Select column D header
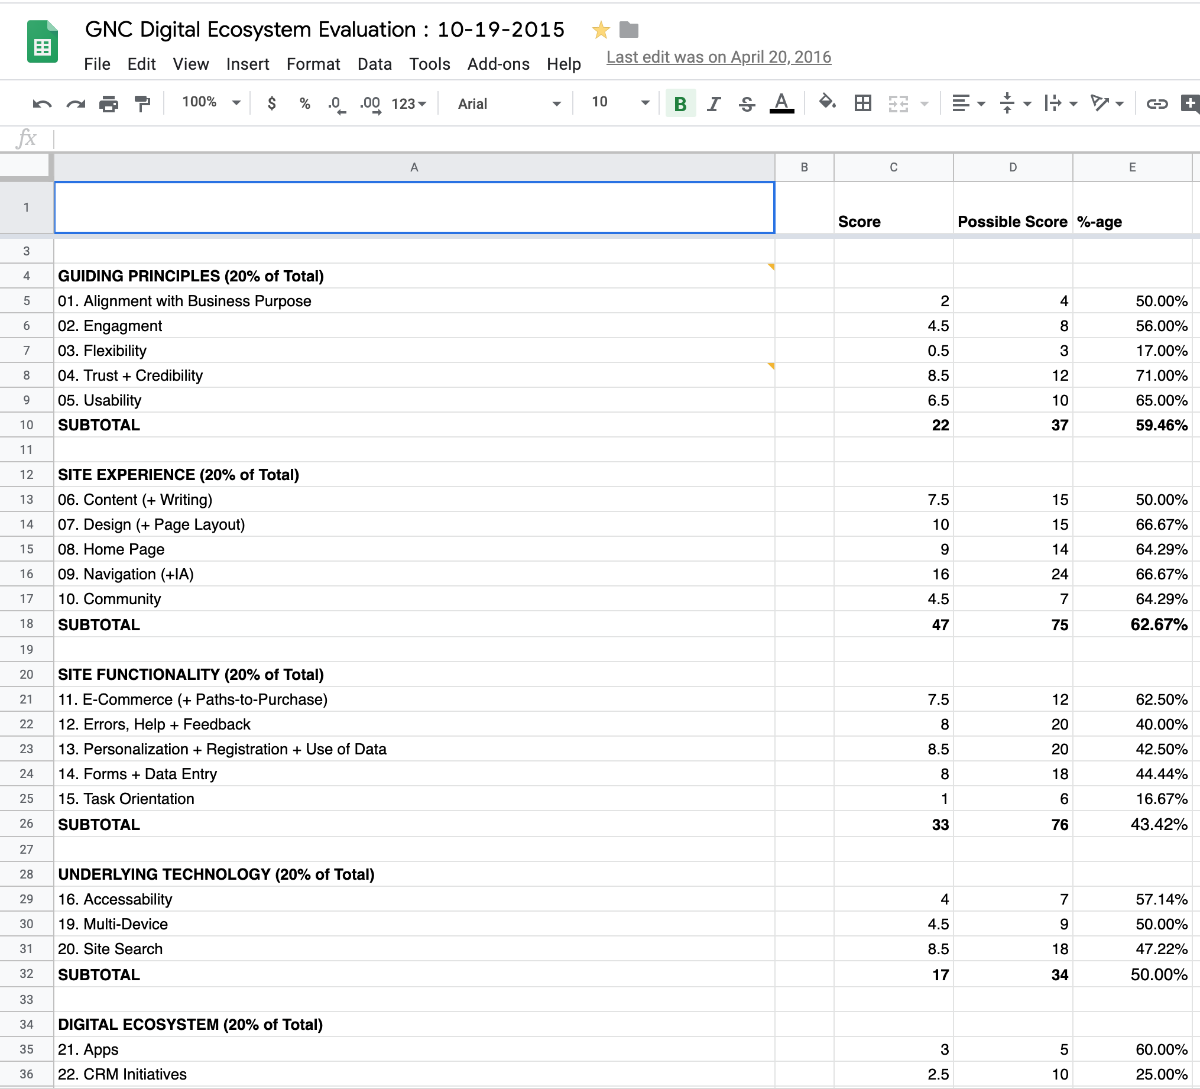 pyautogui.click(x=1013, y=167)
